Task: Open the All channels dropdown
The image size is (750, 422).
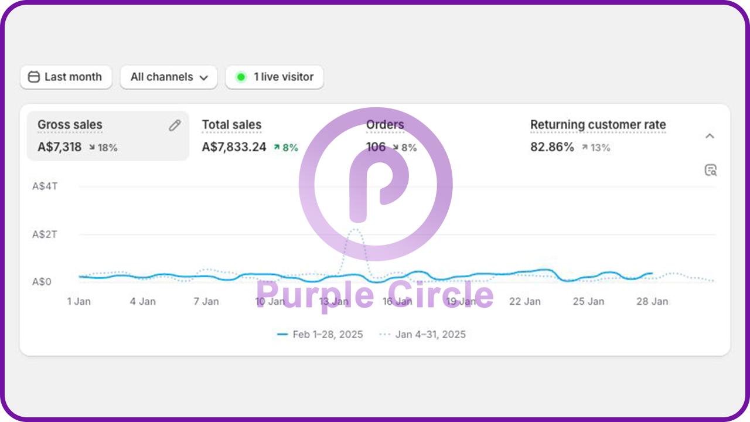Action: 169,77
